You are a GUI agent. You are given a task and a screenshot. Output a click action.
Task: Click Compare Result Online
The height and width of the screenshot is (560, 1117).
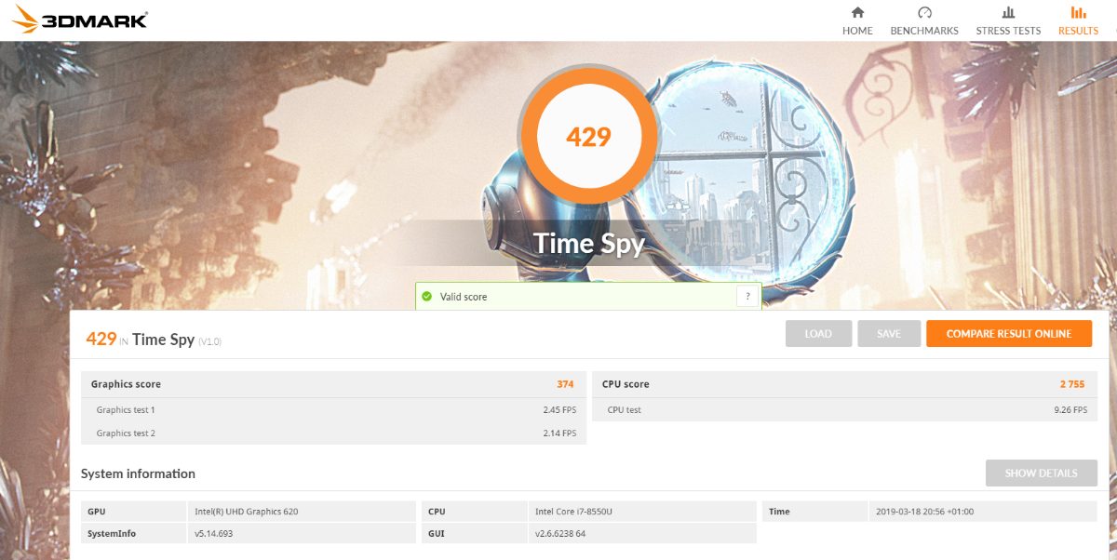click(1008, 334)
